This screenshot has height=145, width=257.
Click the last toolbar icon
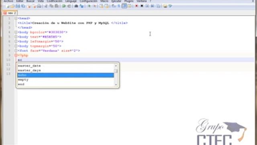[x=170, y=6]
